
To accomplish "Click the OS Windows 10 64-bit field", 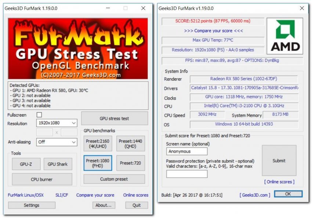I will (244, 124).
